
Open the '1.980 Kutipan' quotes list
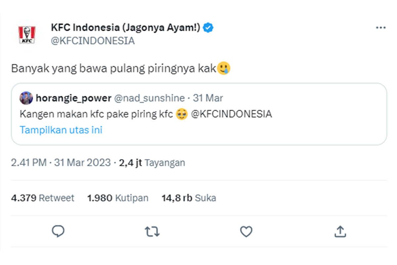pos(118,198)
